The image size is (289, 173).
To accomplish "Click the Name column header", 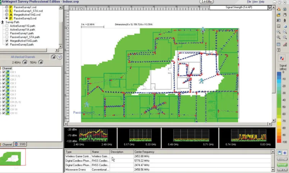I will pos(100,152).
